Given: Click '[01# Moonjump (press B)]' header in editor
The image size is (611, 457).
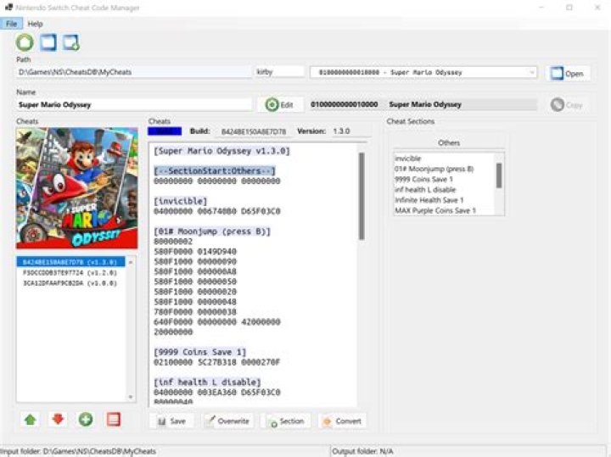Looking at the screenshot, I should tap(212, 231).
